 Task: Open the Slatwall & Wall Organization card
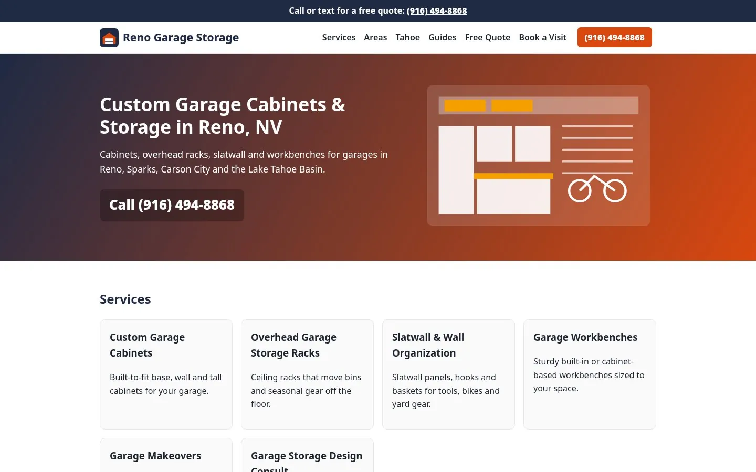point(448,374)
